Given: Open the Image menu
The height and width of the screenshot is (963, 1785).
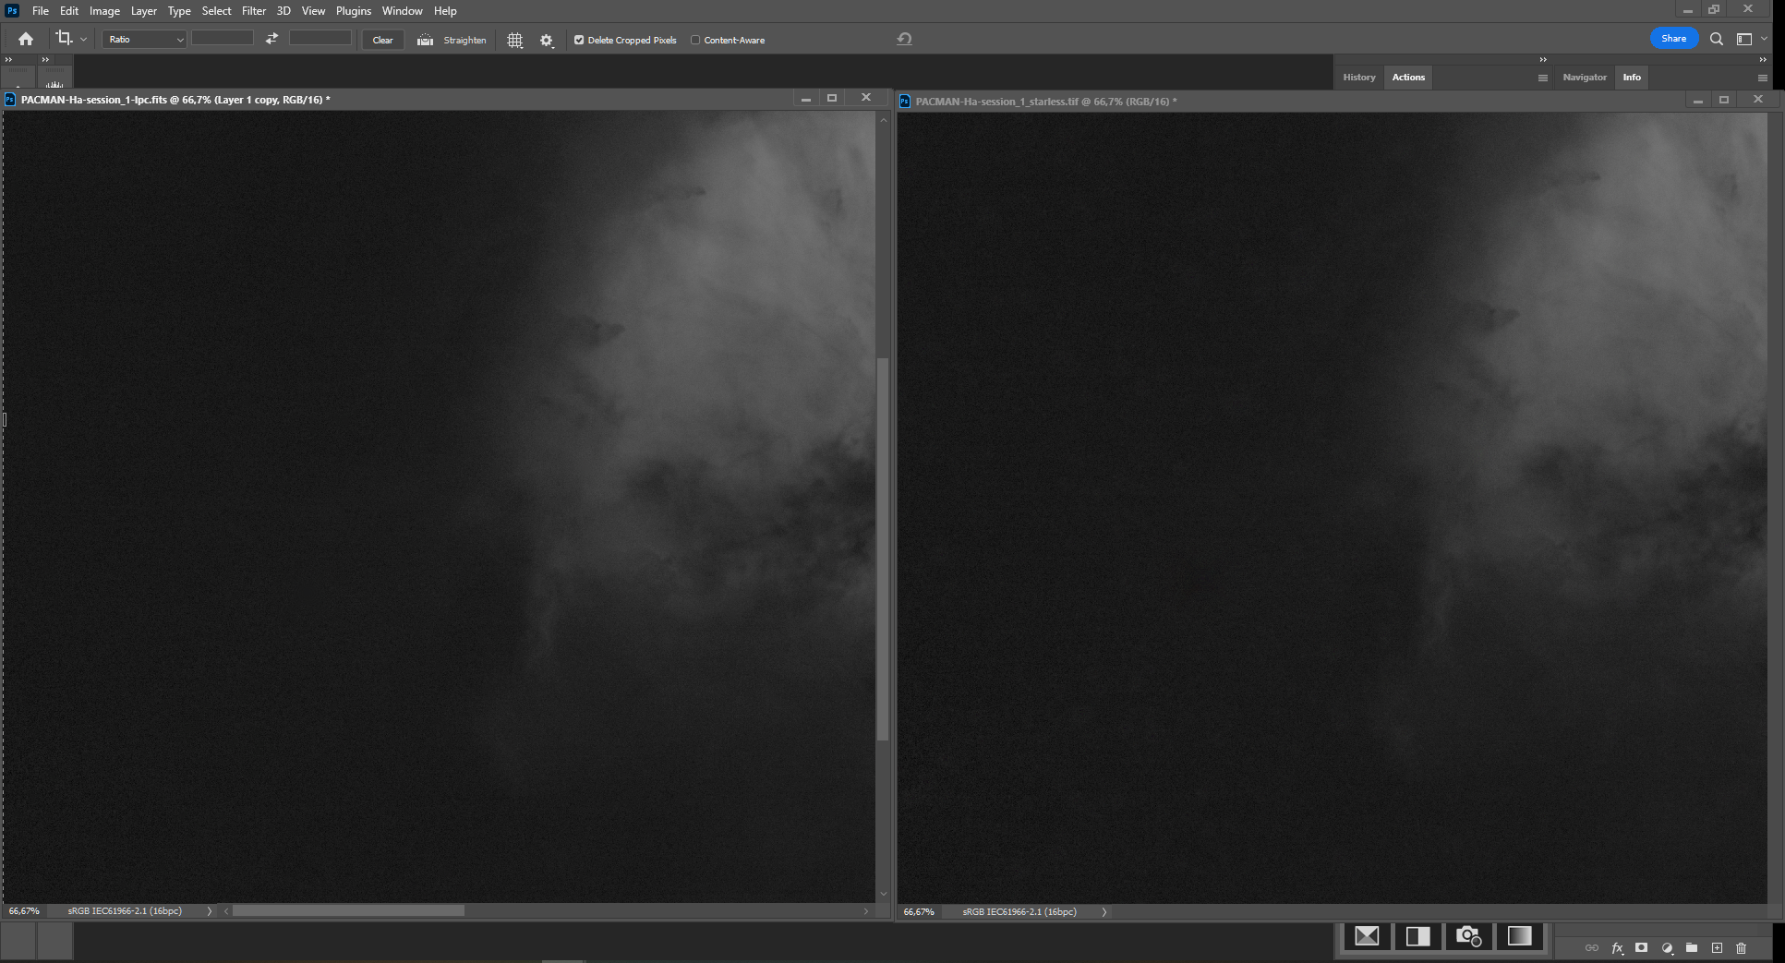Looking at the screenshot, I should click(x=104, y=11).
